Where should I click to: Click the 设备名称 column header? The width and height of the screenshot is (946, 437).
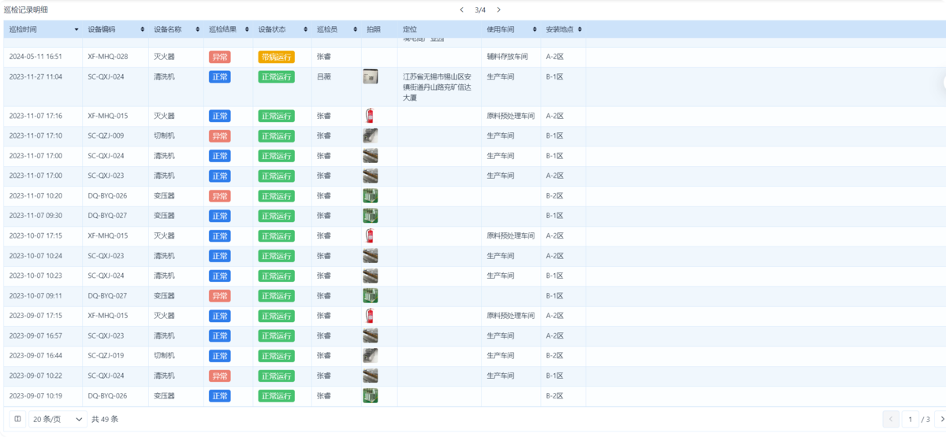coord(168,30)
